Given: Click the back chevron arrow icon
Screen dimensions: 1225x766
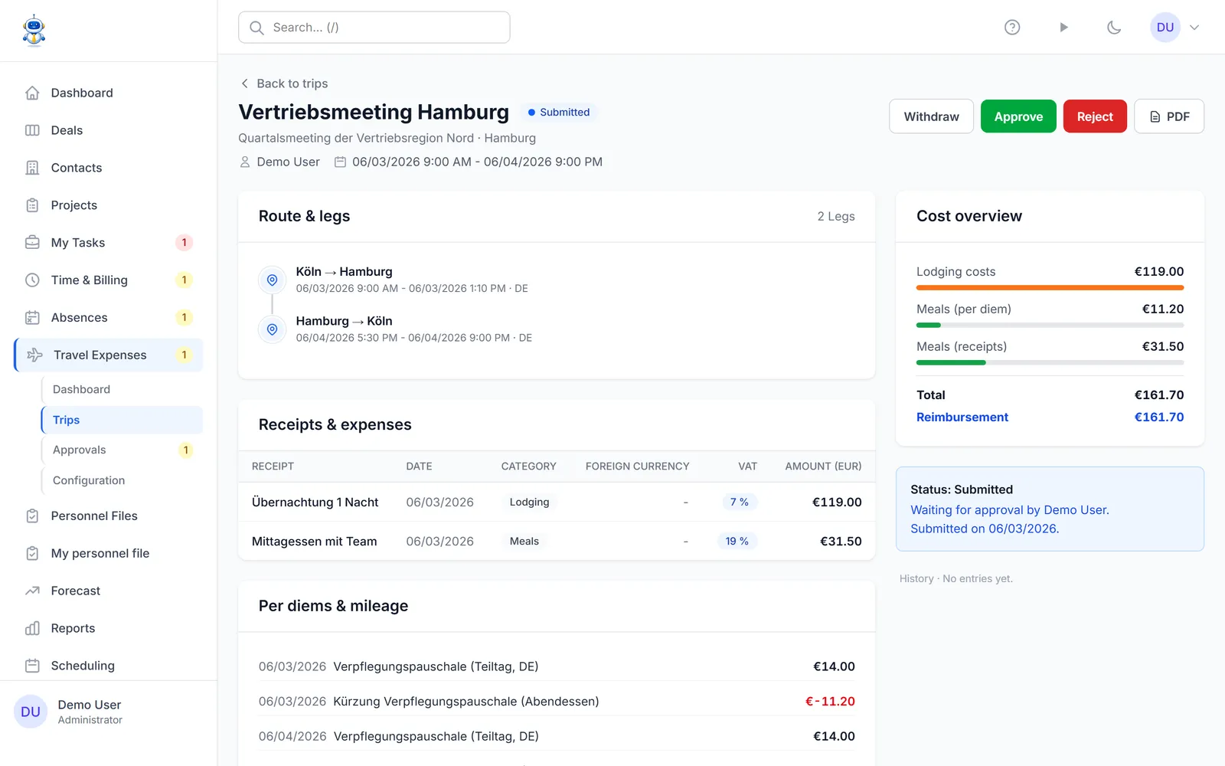Looking at the screenshot, I should (245, 83).
